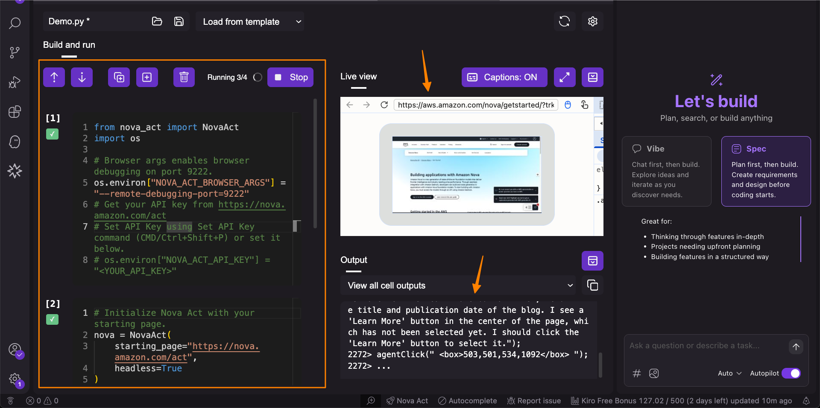Toggle the Autopilot switch

coord(791,373)
